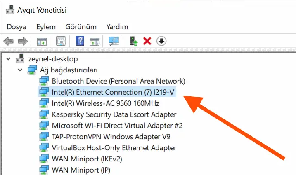Viewport: 296px width, 175px height.
Task: Select TAP-ProtonVPN Windows Adapter V9
Action: pos(111,137)
